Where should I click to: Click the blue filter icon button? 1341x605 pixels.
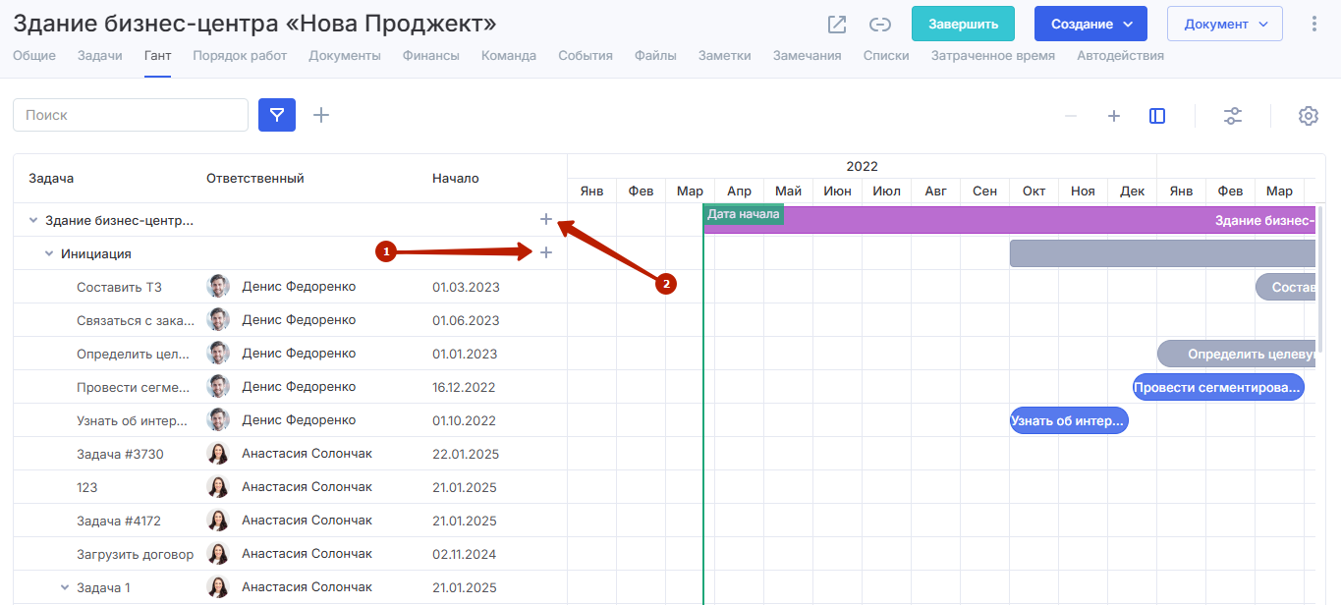coord(277,115)
